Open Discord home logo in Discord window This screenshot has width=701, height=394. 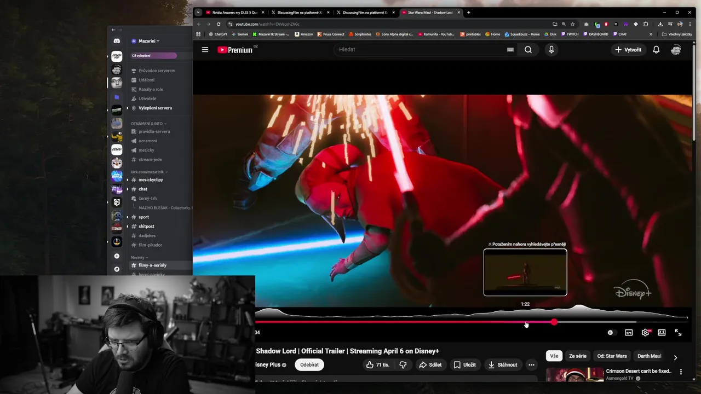click(117, 41)
